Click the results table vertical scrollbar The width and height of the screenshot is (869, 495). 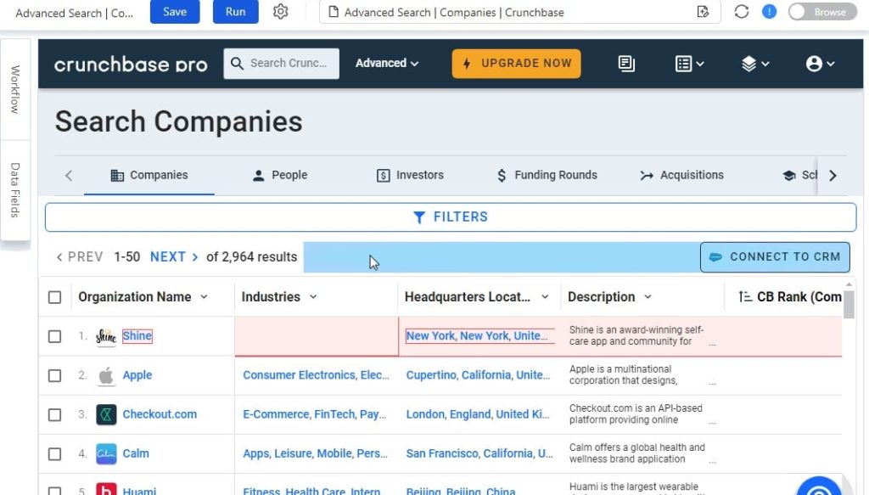[849, 305]
